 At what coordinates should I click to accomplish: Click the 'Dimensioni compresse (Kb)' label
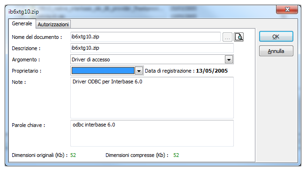coord(137,155)
